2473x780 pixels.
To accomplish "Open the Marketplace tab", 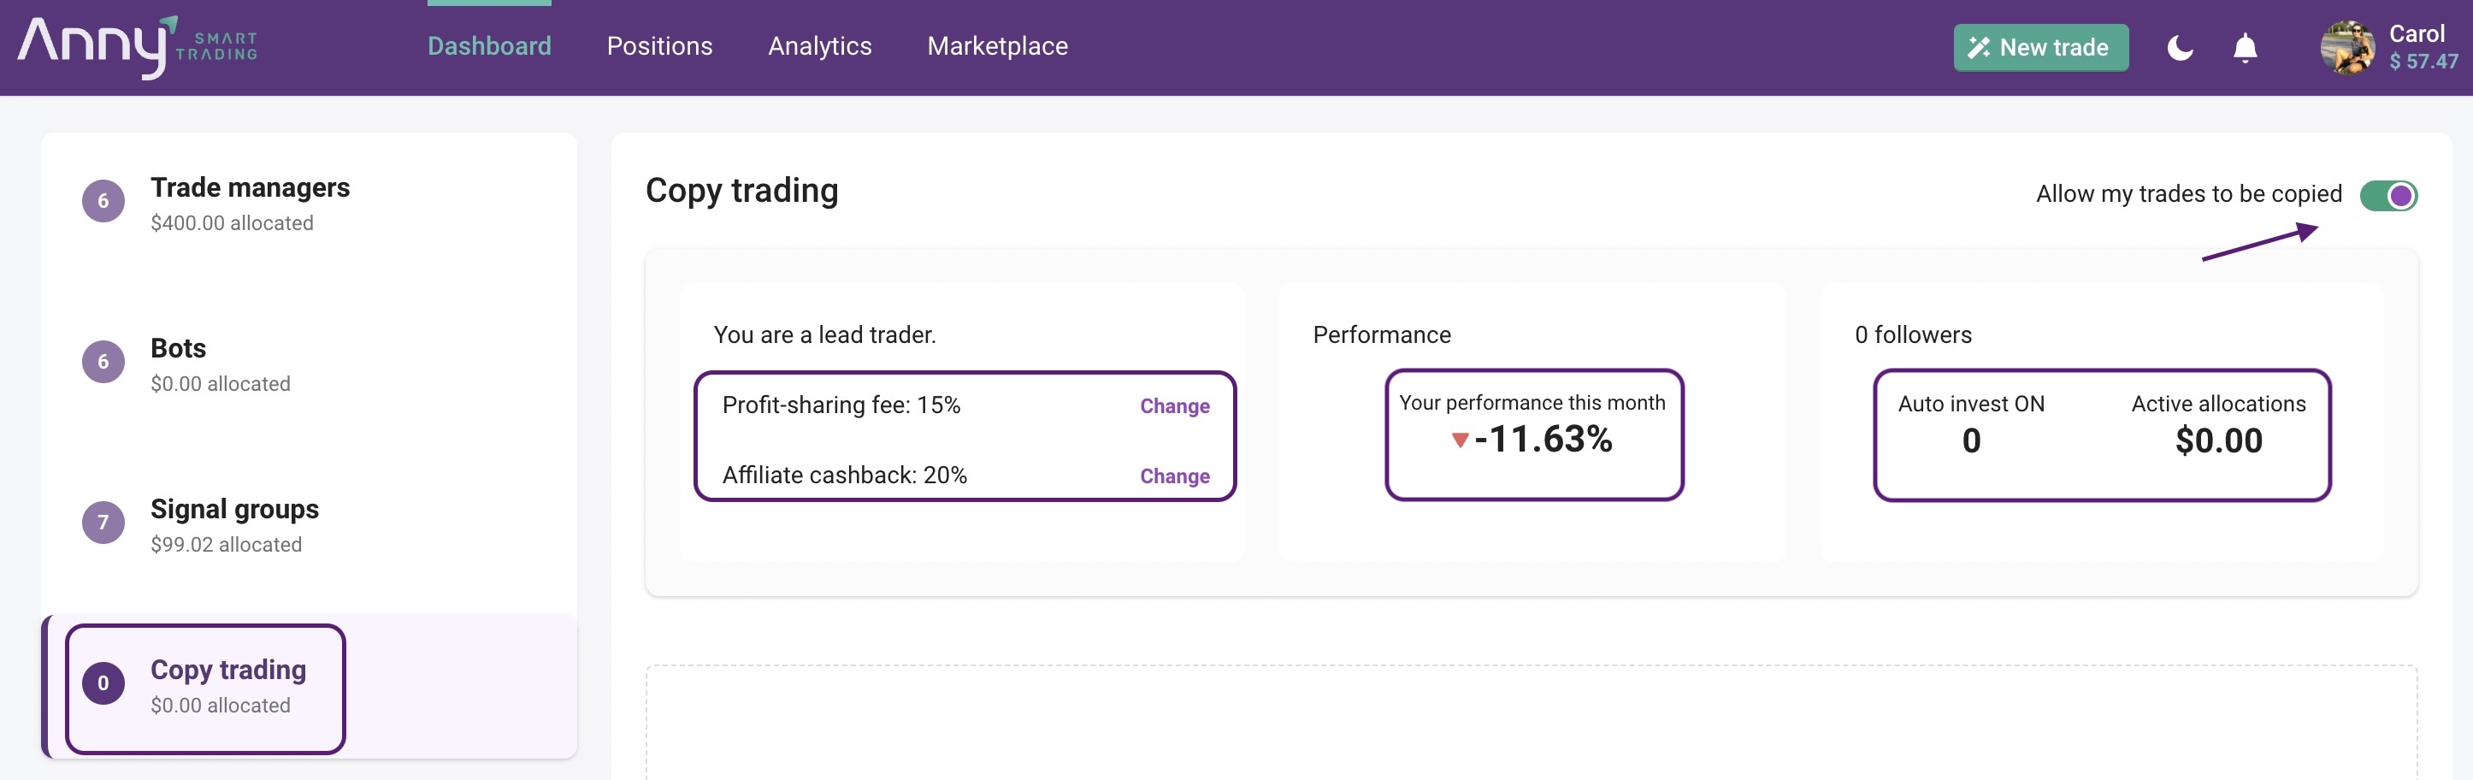I will point(996,46).
